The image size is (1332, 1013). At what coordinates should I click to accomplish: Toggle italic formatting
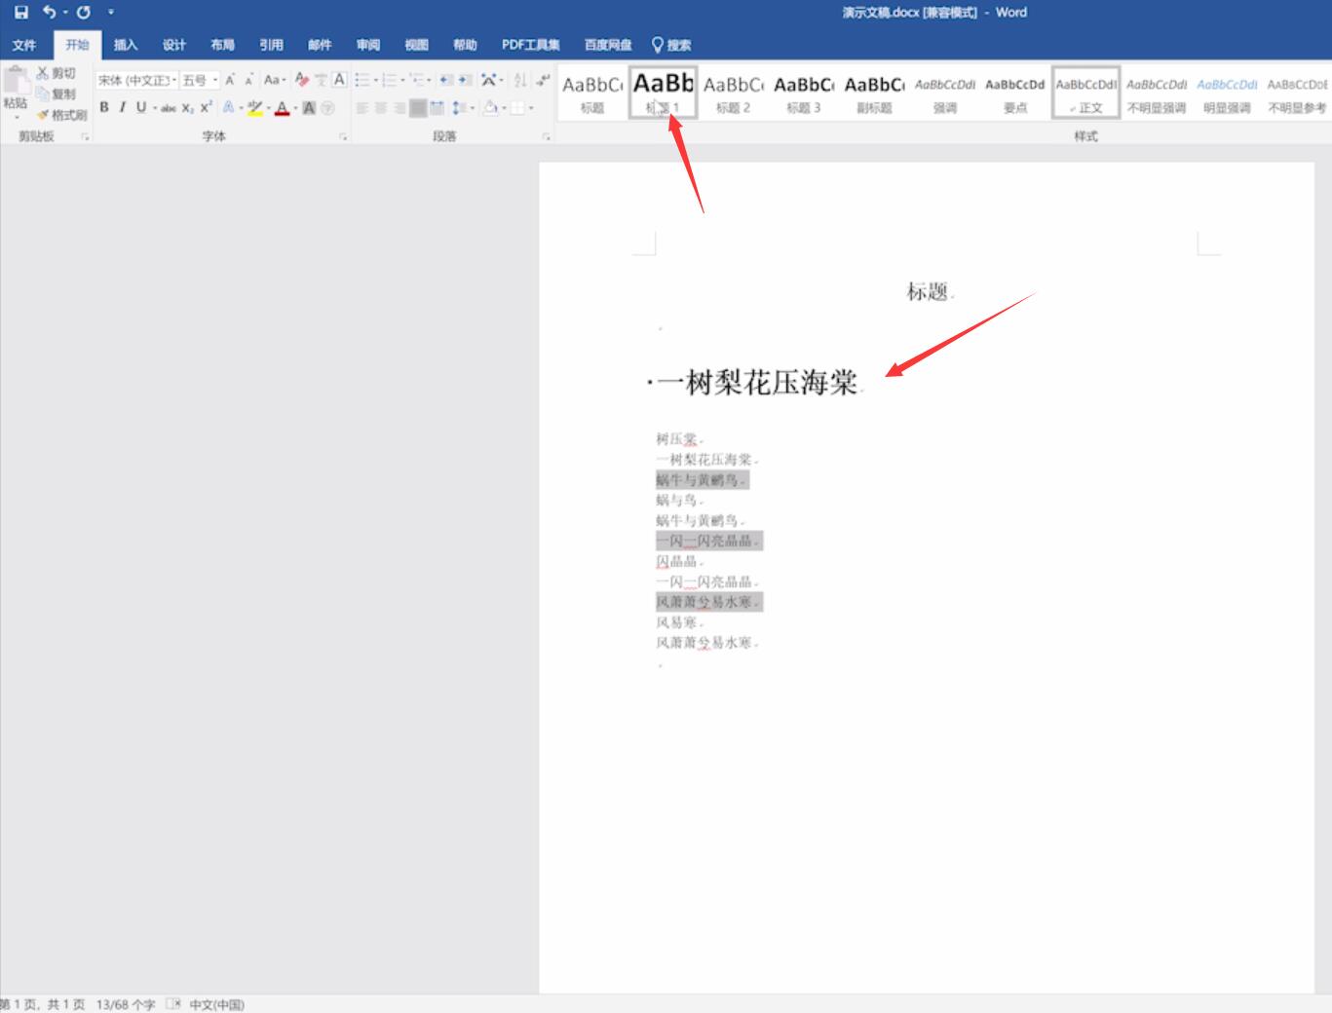(x=123, y=108)
